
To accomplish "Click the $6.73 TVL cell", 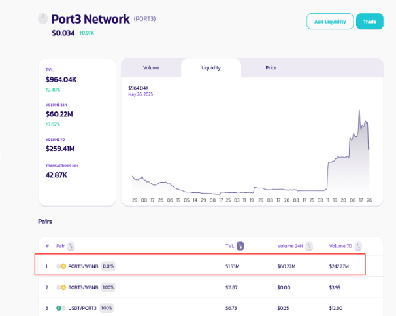I will [x=231, y=308].
